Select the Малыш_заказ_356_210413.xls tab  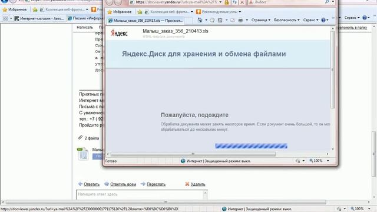(145, 21)
